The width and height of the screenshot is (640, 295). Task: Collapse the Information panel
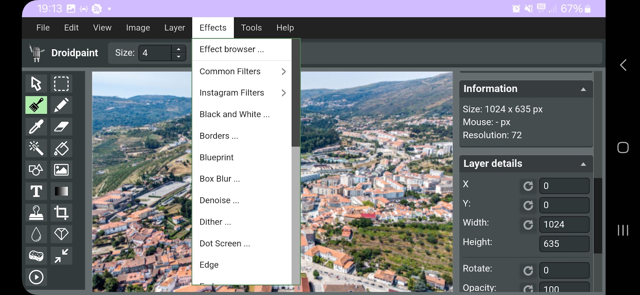click(x=583, y=89)
